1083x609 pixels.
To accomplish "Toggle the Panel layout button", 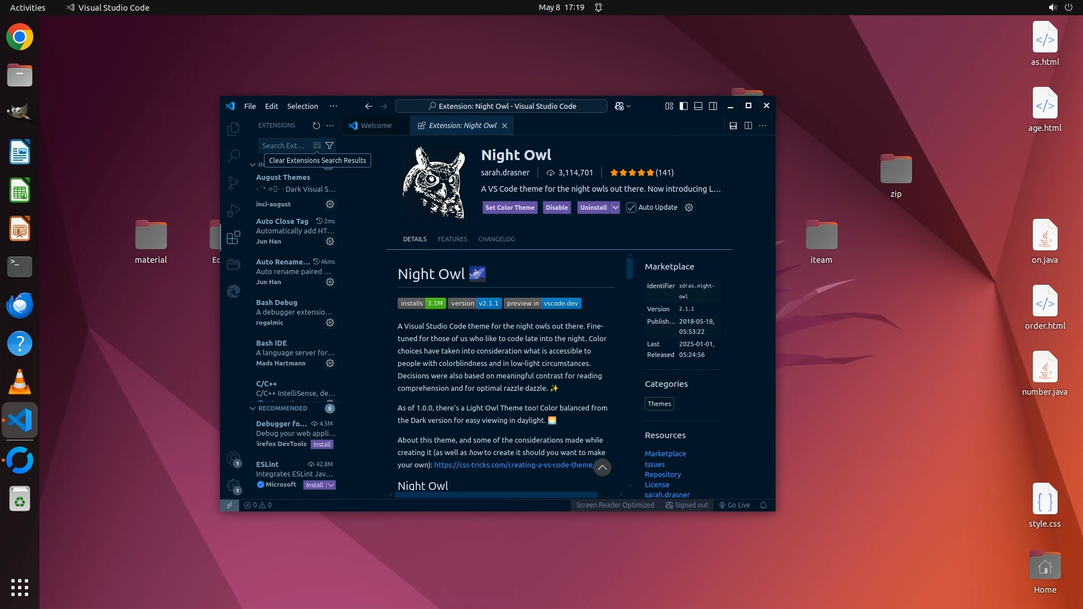I will [698, 106].
